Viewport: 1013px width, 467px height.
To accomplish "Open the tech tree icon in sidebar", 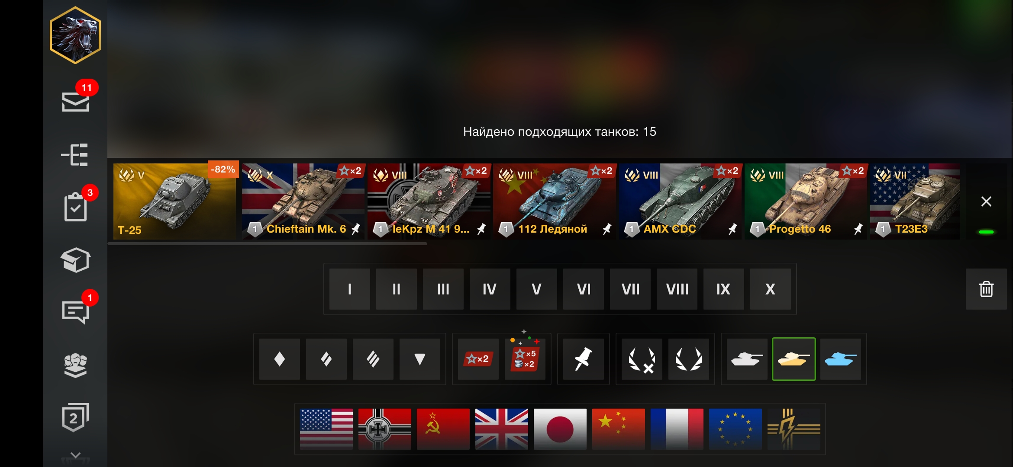I will point(75,155).
